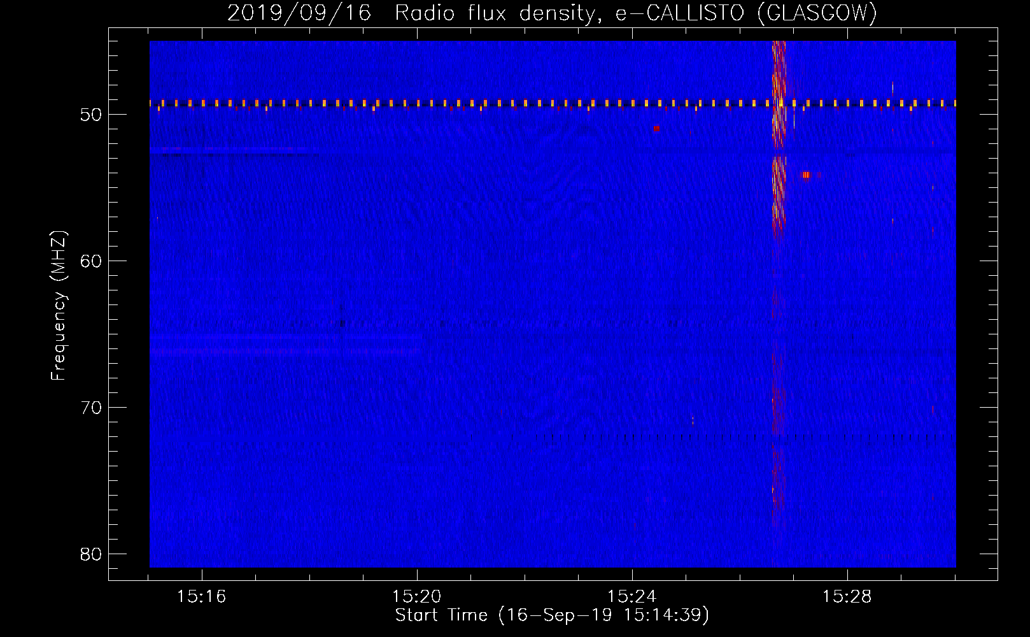Click the 'Frequency (MHZ)' axis label
Viewport: 1030px width, 637px height.
click(x=59, y=306)
